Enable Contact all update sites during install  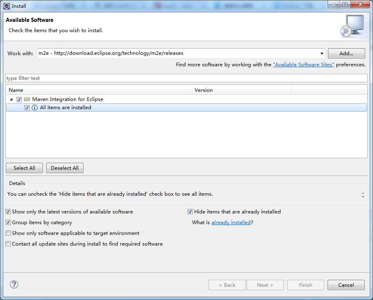[8, 244]
